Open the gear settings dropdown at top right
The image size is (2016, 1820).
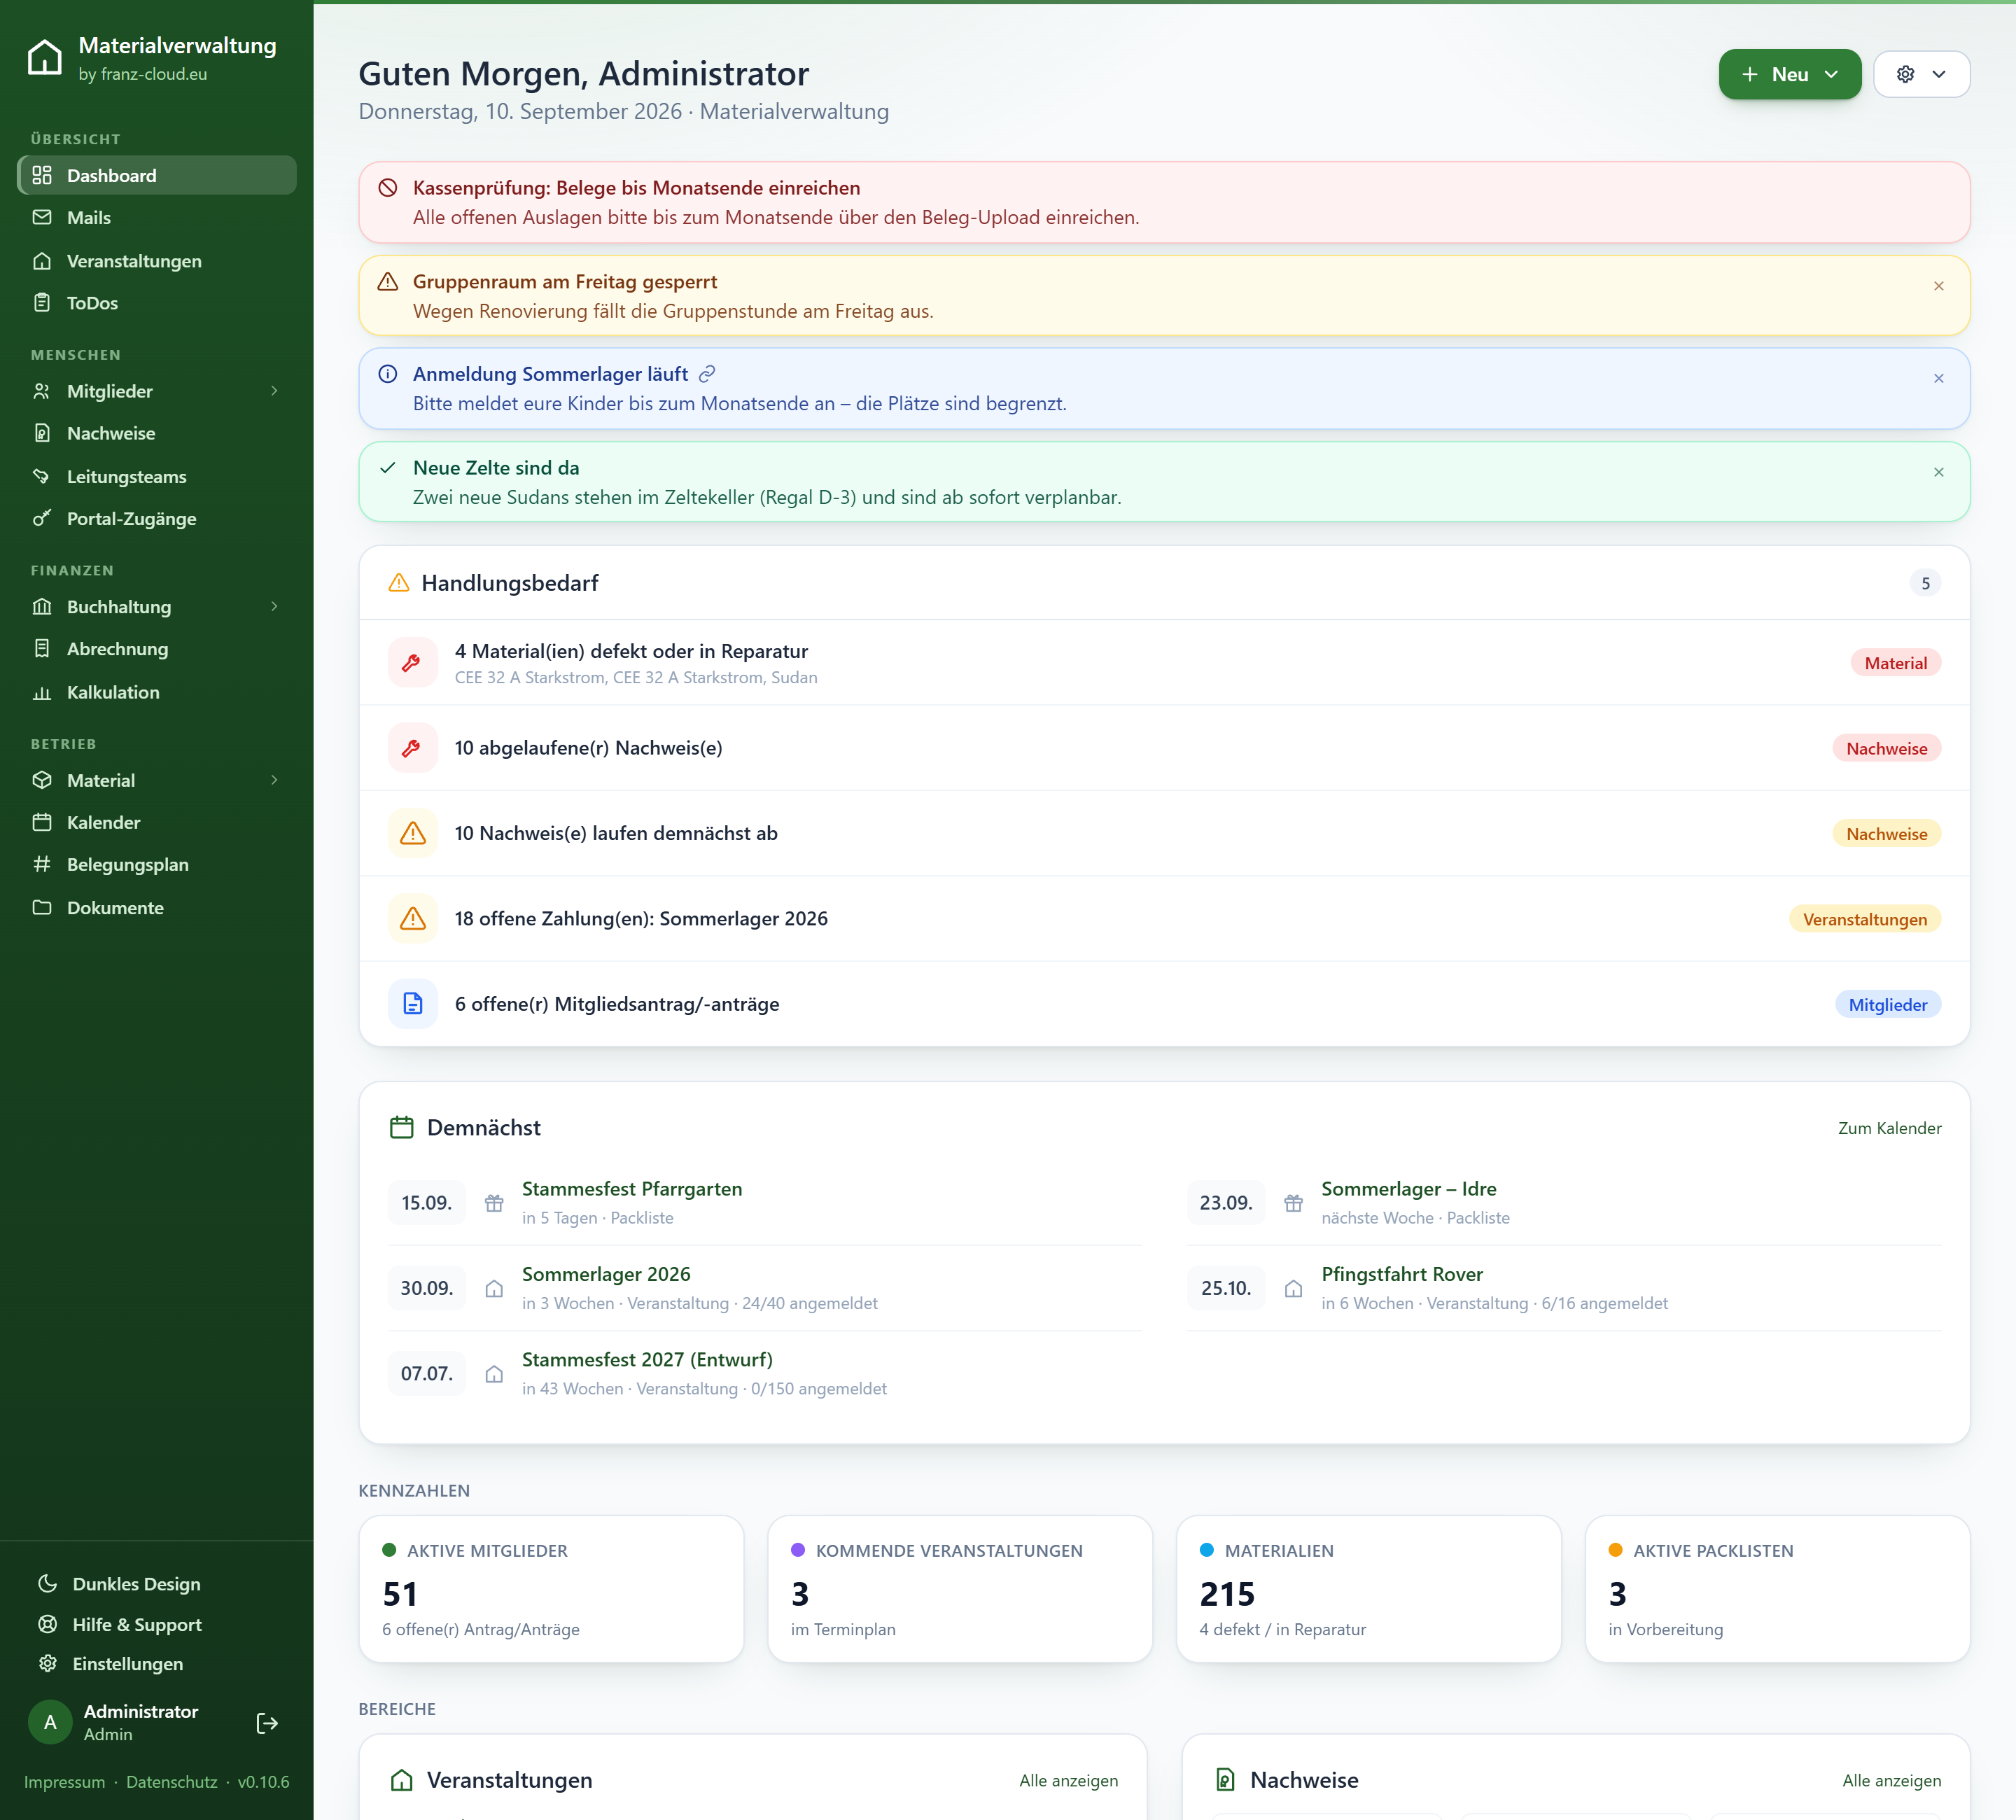pyautogui.click(x=1921, y=75)
